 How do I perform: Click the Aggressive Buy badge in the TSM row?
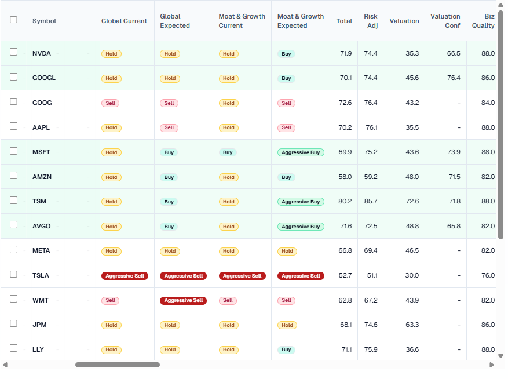point(301,202)
